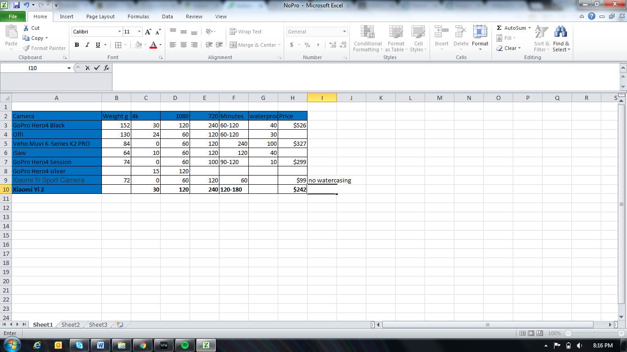The height and width of the screenshot is (352, 627).
Task: Toggle Bold formatting
Action: tap(77, 45)
